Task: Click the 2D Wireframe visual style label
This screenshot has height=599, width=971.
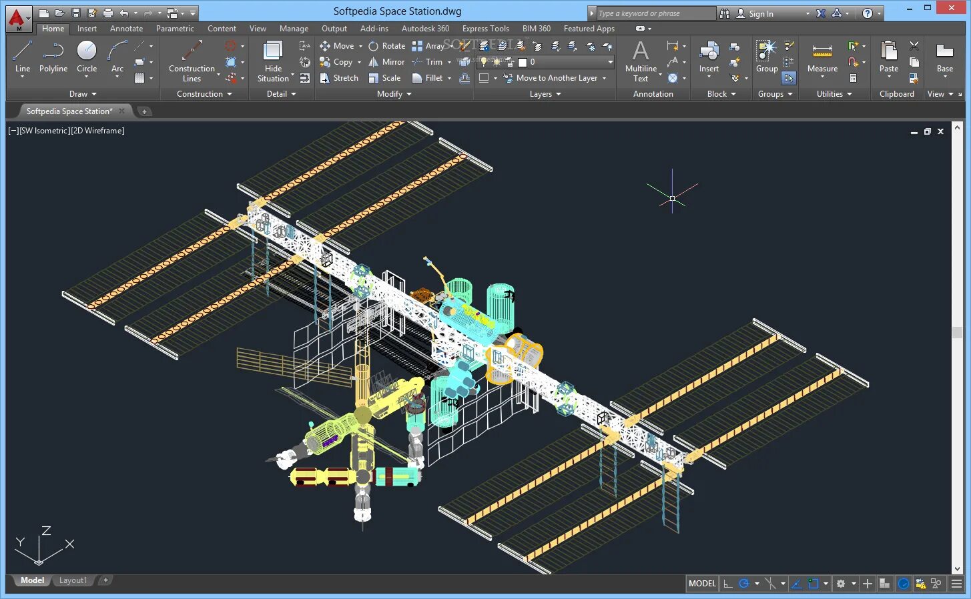Action: [x=97, y=131]
